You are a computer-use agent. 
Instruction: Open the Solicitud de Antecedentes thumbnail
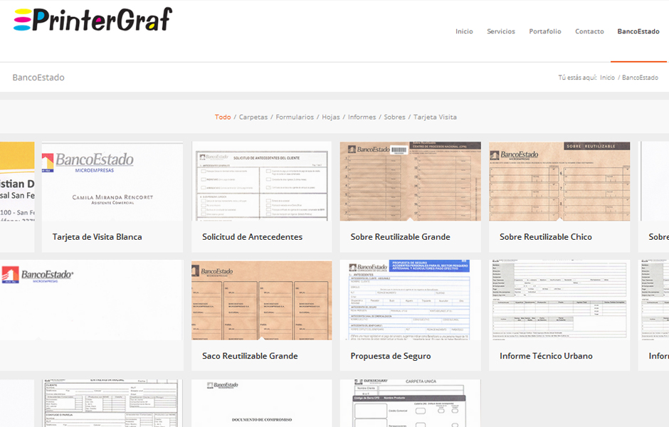(261, 181)
